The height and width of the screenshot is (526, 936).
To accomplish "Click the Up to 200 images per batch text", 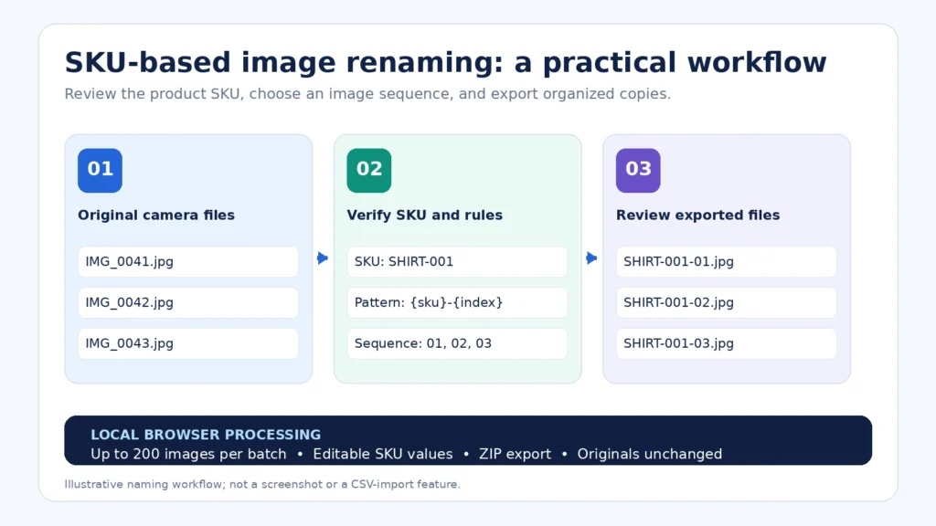I will [188, 455].
